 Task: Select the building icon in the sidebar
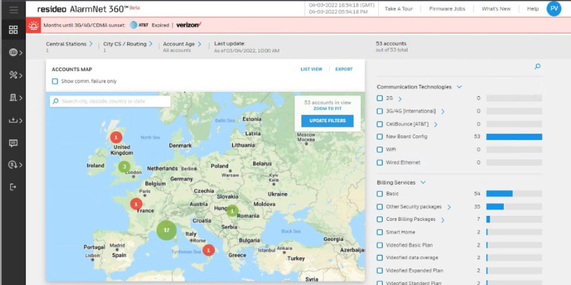tap(13, 98)
